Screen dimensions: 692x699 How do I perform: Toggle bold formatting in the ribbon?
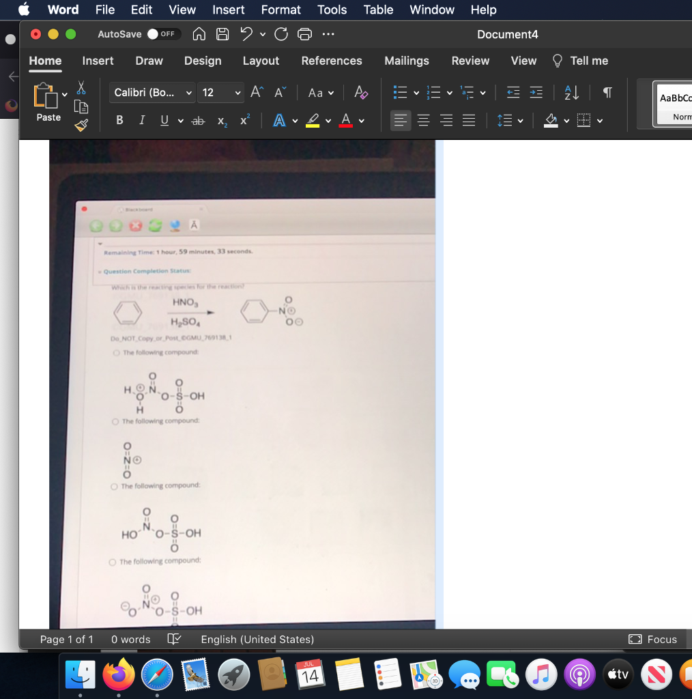[119, 120]
